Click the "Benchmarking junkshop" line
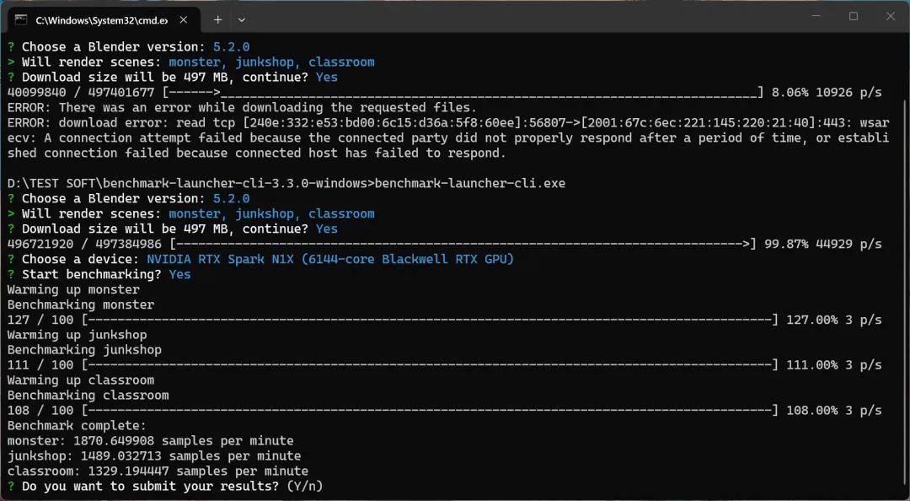This screenshot has width=910, height=501. (x=85, y=350)
